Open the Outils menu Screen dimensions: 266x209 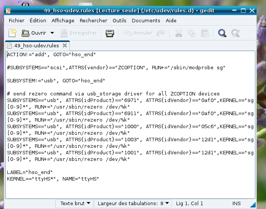tap(120, 20)
